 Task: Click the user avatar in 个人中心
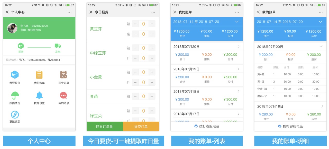12,28
